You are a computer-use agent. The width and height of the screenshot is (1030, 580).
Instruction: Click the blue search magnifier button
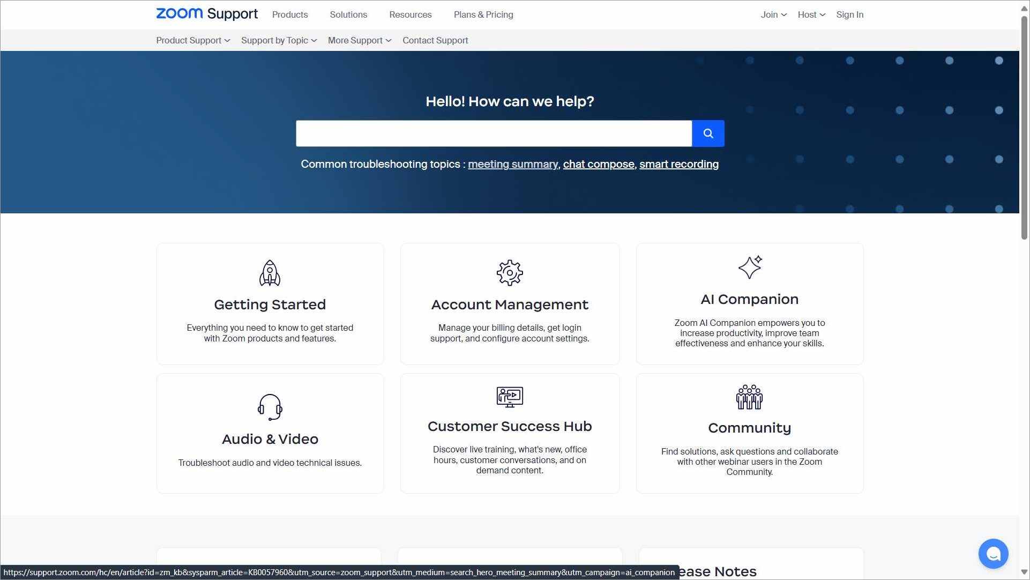[x=708, y=133]
